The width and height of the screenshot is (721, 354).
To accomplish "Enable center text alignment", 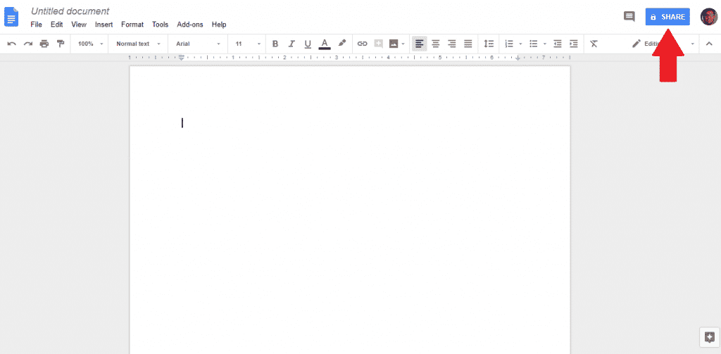I will [436, 44].
